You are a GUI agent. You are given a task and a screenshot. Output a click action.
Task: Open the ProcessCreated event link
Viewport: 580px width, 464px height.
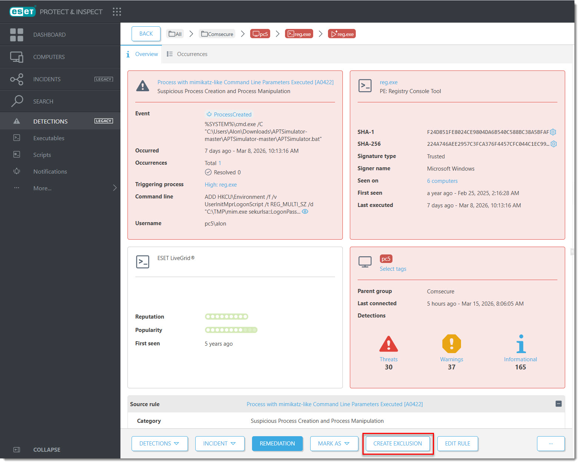[x=229, y=114]
